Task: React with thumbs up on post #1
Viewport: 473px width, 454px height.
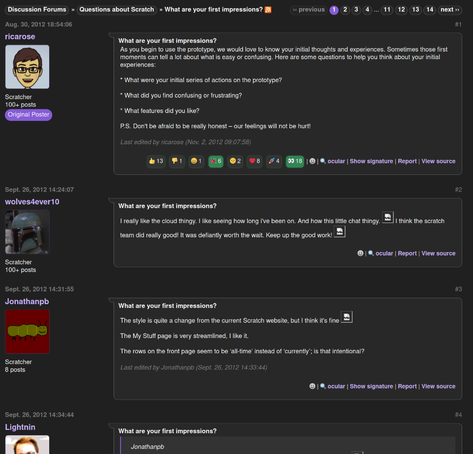Action: click(x=156, y=161)
